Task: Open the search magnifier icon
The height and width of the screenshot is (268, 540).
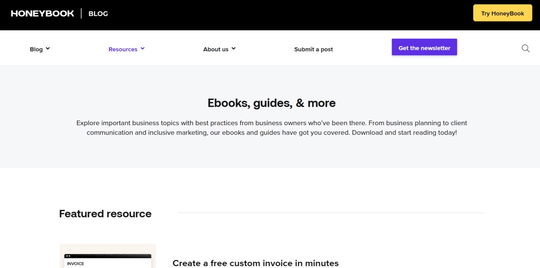Action: pyautogui.click(x=525, y=48)
